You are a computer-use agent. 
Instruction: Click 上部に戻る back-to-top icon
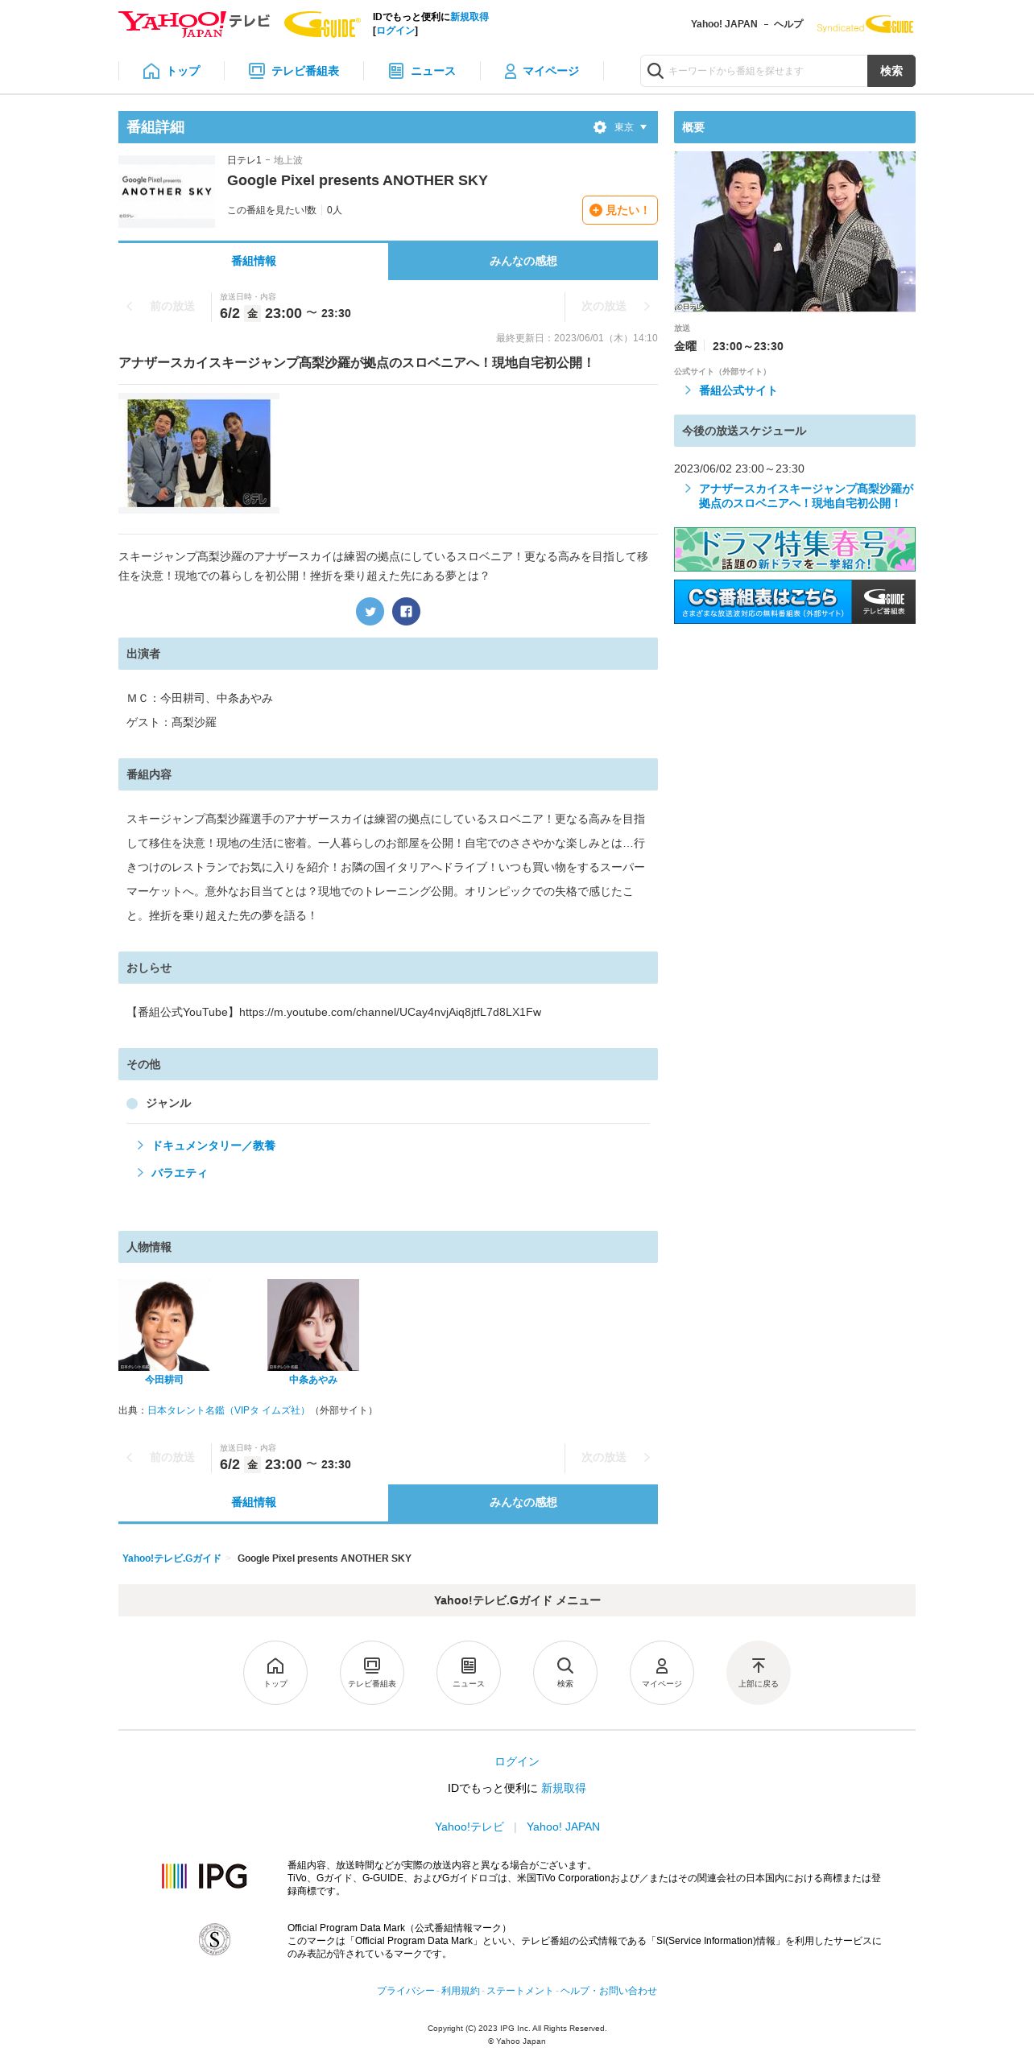(x=759, y=1673)
